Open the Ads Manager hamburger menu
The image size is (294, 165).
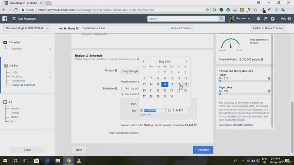pyautogui.click(x=14, y=19)
